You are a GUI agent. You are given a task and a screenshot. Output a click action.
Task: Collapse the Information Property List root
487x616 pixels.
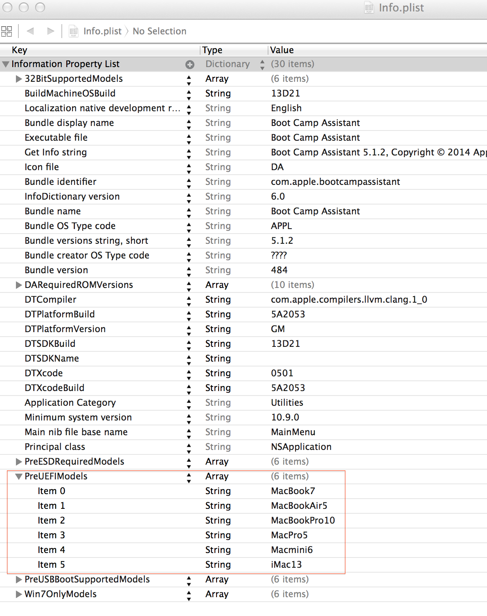(6, 64)
